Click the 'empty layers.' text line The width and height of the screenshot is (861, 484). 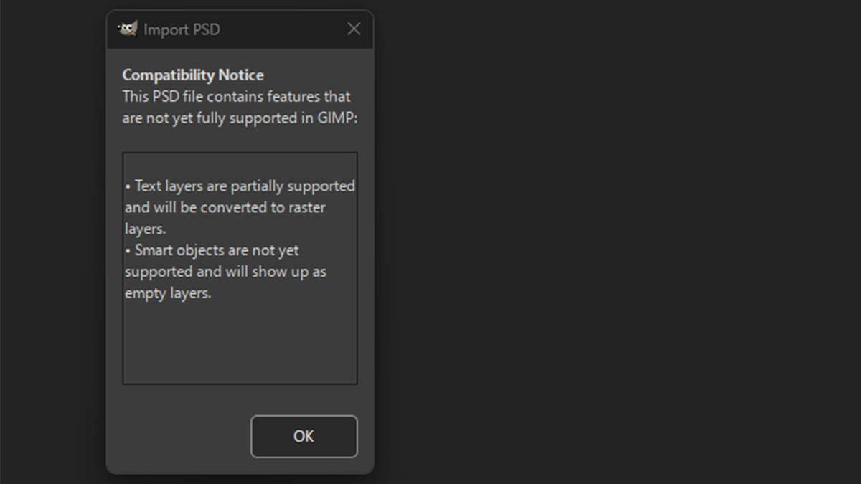tap(168, 293)
